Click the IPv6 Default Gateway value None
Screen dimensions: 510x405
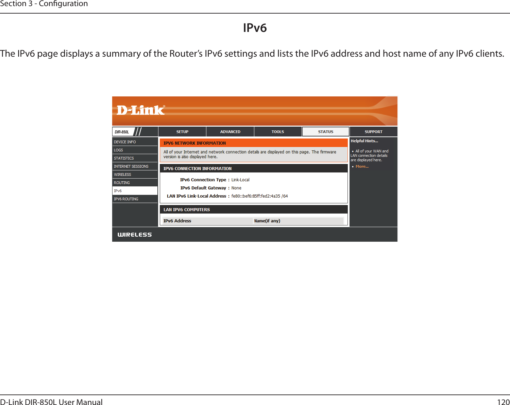(236, 188)
